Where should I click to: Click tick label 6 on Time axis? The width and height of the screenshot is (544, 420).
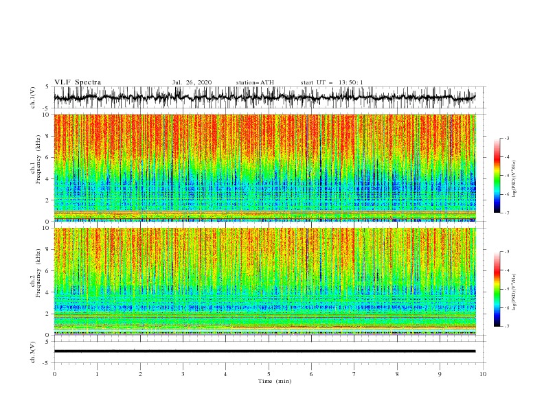coord(311,374)
